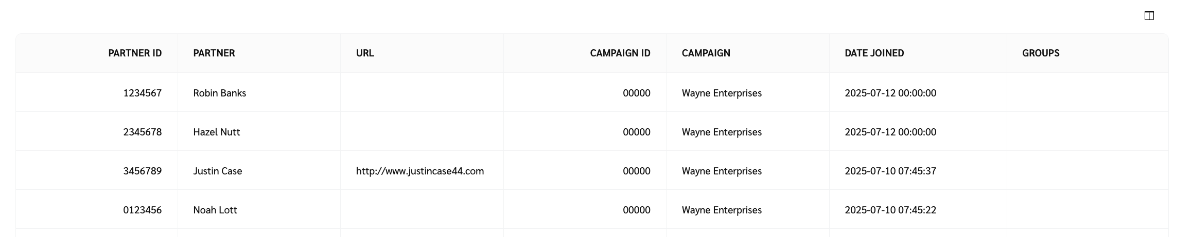
Task: Select partner Justin Case
Action: (217, 171)
